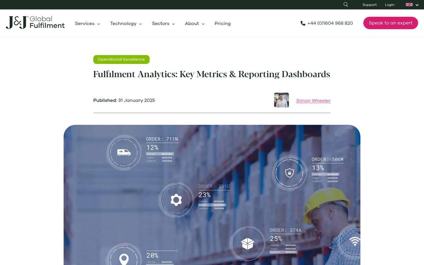
Task: Click the delivery van icon in hero image
Action: pyautogui.click(x=124, y=152)
